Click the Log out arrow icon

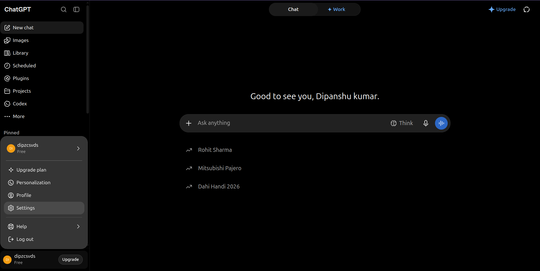click(11, 239)
